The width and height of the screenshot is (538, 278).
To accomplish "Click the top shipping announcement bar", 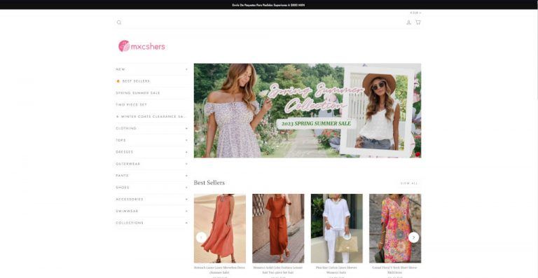I will tap(269, 5).
